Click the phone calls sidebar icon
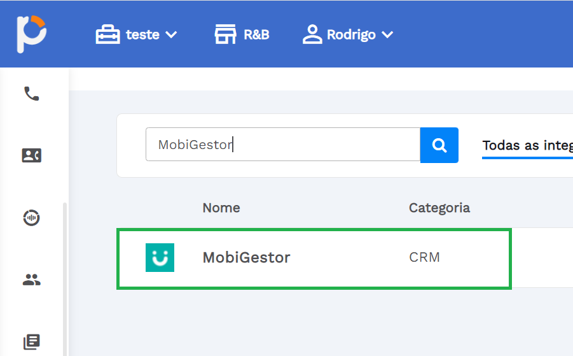The image size is (573, 356). tap(31, 94)
